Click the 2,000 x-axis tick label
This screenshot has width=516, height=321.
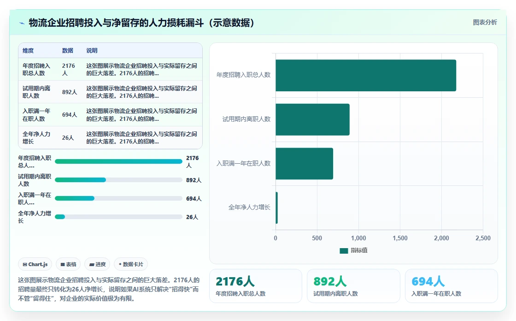[x=441, y=238]
